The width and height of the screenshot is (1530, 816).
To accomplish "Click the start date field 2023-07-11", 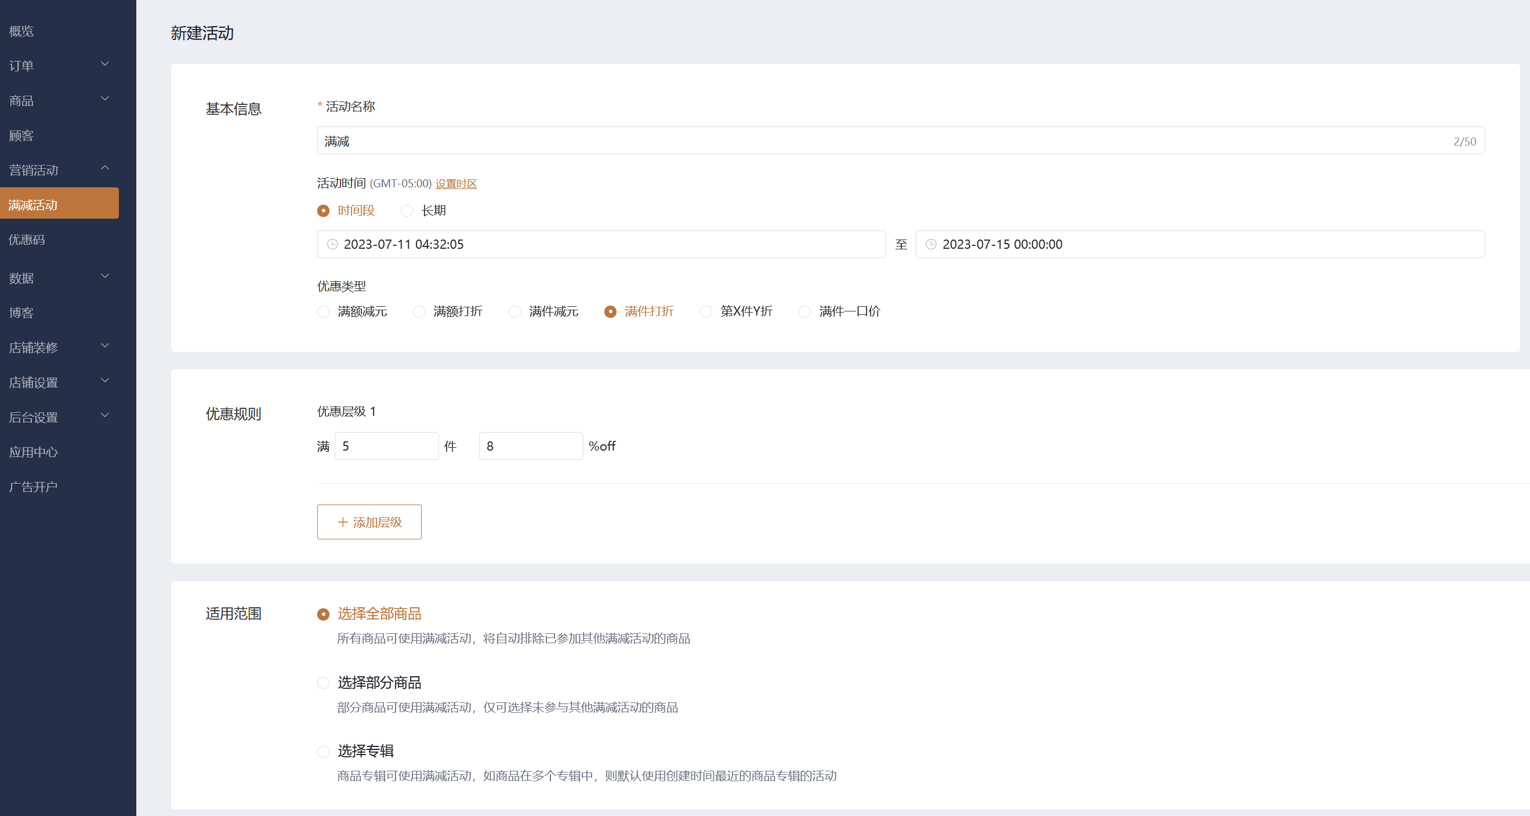I will coord(601,244).
